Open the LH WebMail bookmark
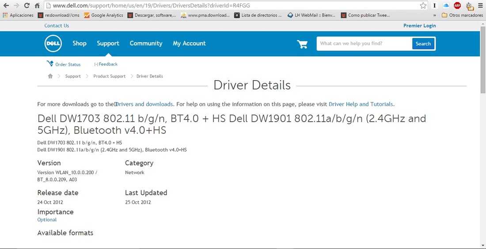486x249 pixels. (x=312, y=15)
